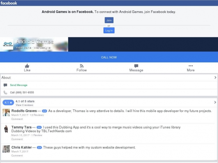Click the Like thumbs-up icon
This screenshot has height=163, width=218.
(x=27, y=66)
